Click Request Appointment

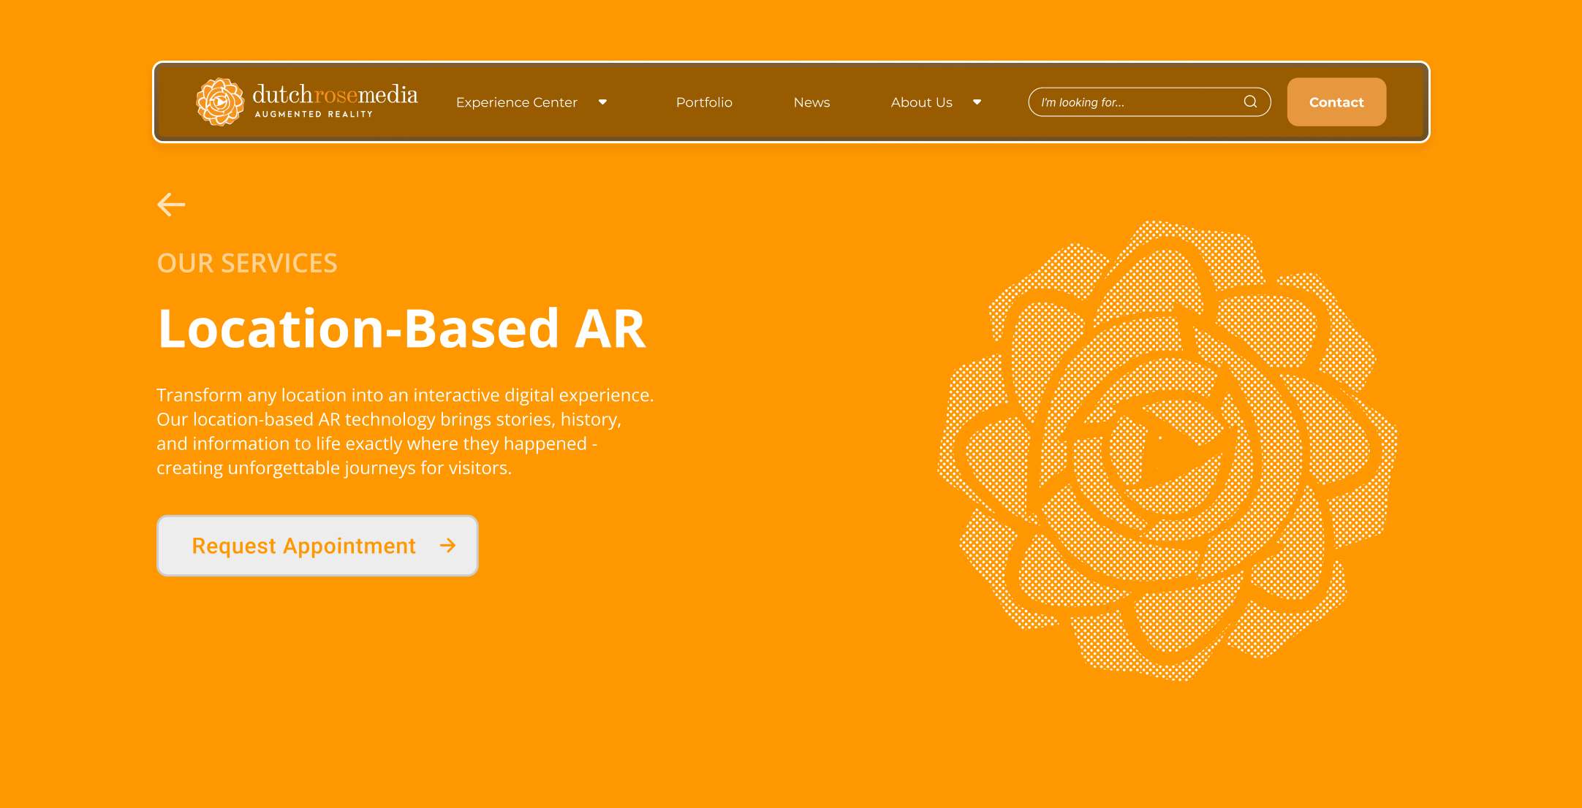coord(303,545)
